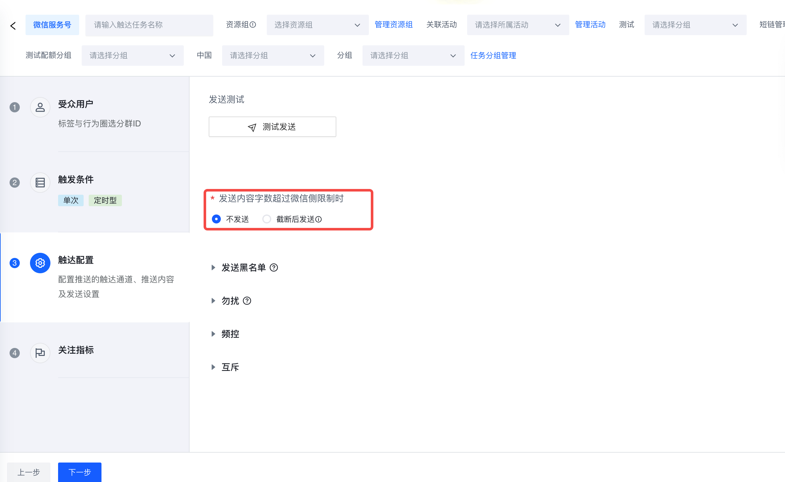This screenshot has width=785, height=482.
Task: Click the task name input field
Action: pos(149,25)
